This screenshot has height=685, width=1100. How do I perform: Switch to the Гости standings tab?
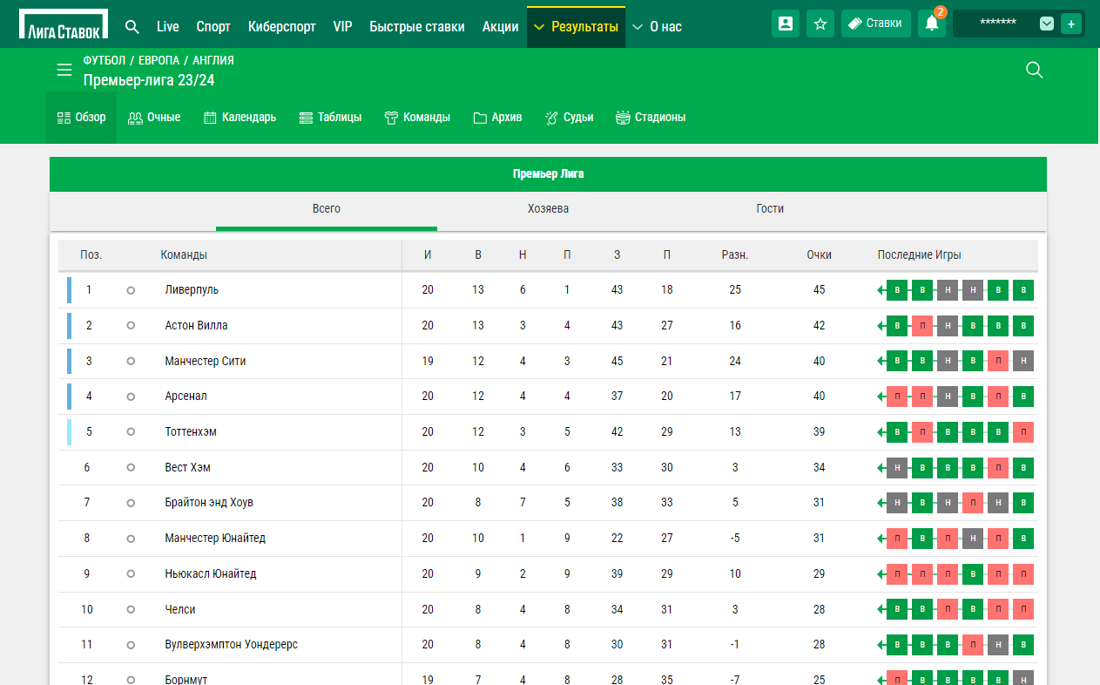pyautogui.click(x=770, y=209)
